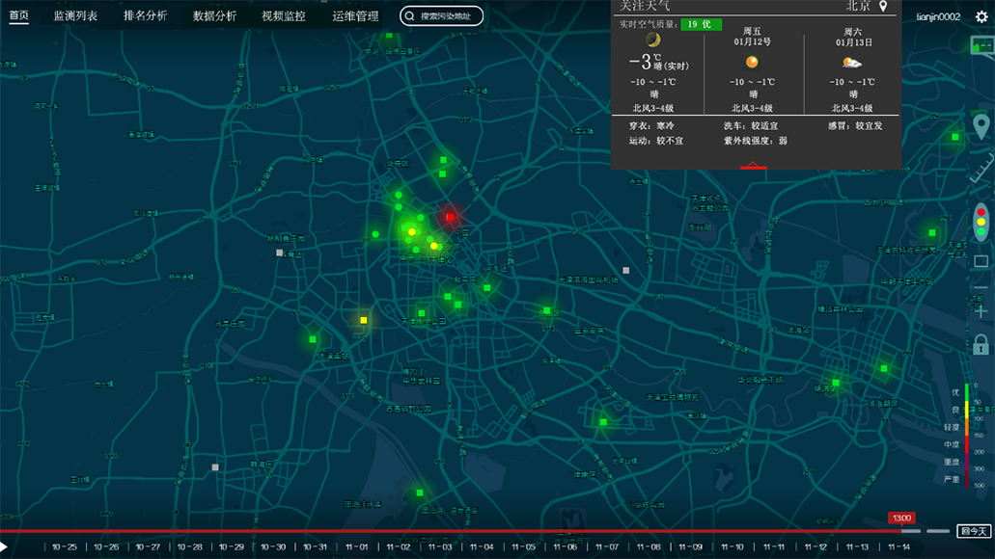The width and height of the screenshot is (995, 559).
Task: Switch to 排名分析 tab
Action: click(x=145, y=16)
